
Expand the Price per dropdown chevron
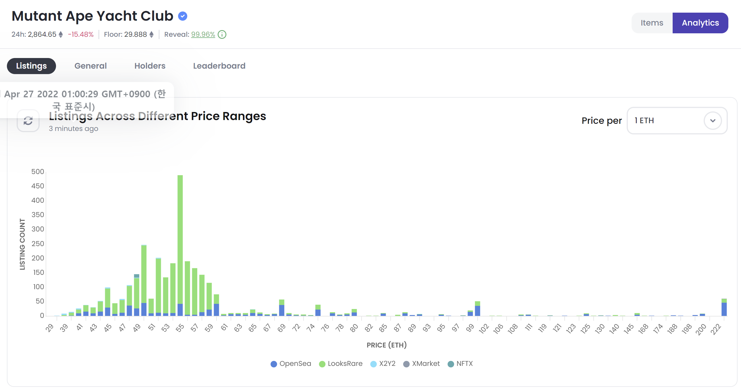[712, 121]
